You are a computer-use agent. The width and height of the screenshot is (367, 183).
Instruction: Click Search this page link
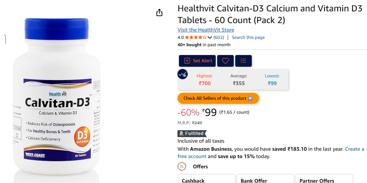pyautogui.click(x=248, y=37)
